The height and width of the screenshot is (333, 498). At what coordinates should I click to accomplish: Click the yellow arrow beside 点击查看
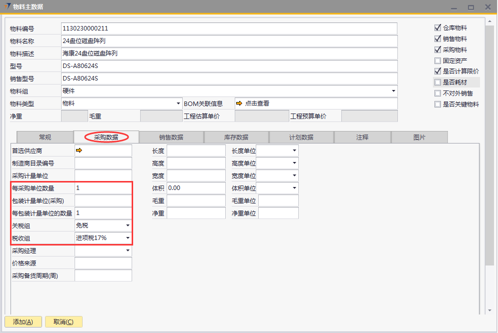[x=239, y=103]
